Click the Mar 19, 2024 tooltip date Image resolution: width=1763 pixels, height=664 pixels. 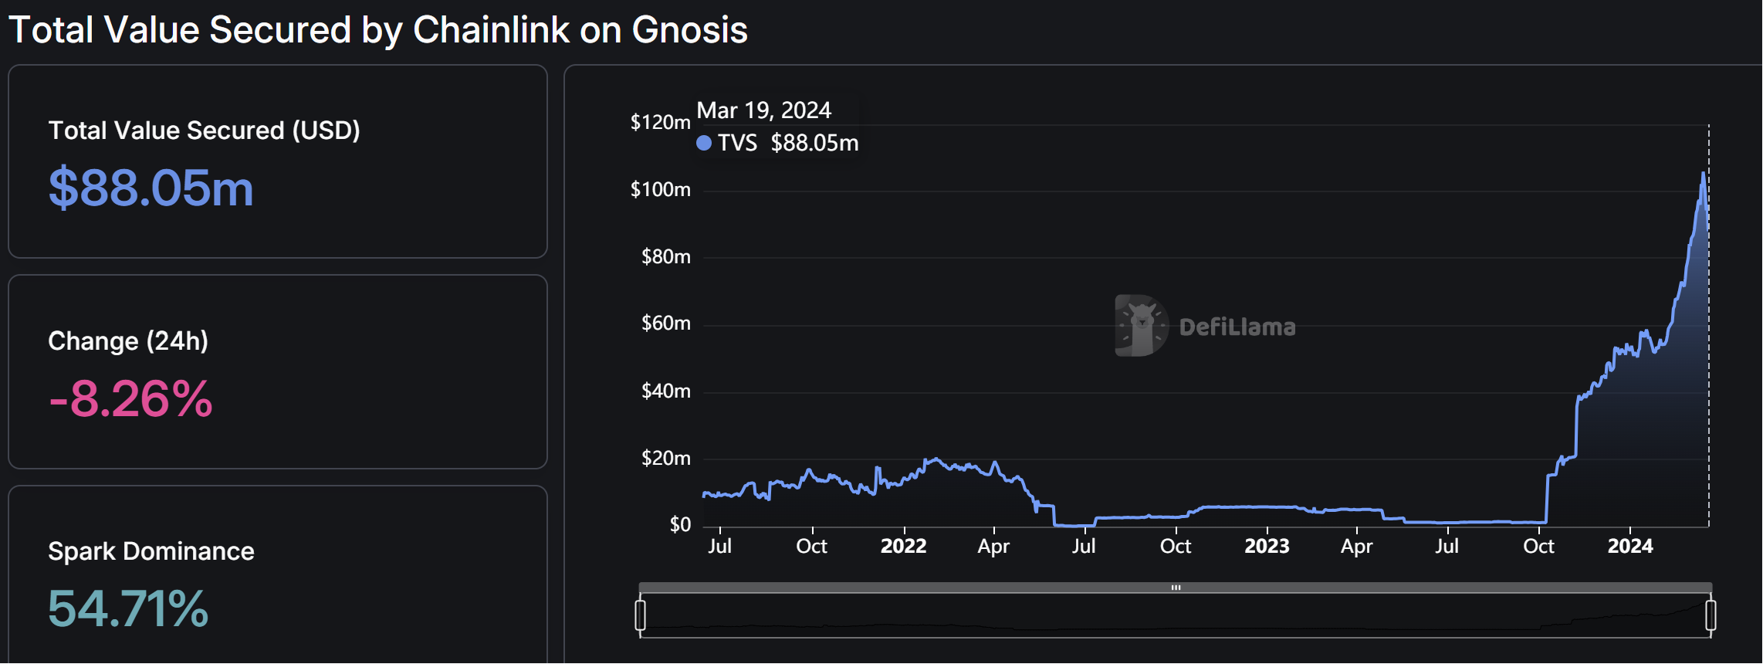click(x=764, y=110)
